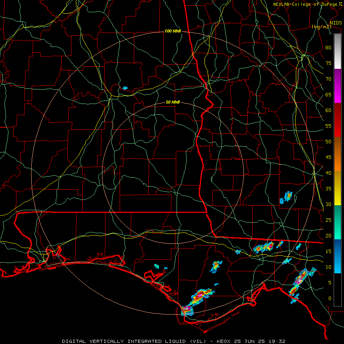Pick the blue-cyan segment of the color bar
Image resolution: width=344 pixels, height=344 pixels.
click(x=338, y=256)
